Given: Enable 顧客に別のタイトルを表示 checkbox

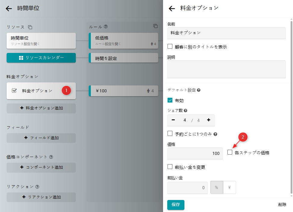Looking at the screenshot, I should [x=170, y=46].
